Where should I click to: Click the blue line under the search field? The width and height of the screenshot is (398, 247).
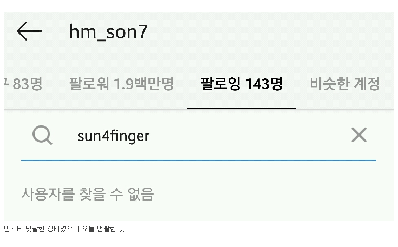coord(199,161)
